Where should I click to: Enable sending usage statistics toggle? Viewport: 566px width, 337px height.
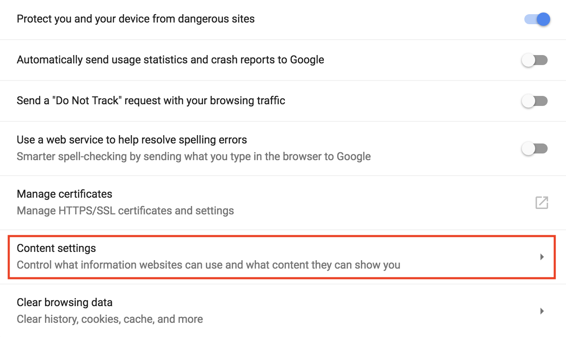535,60
